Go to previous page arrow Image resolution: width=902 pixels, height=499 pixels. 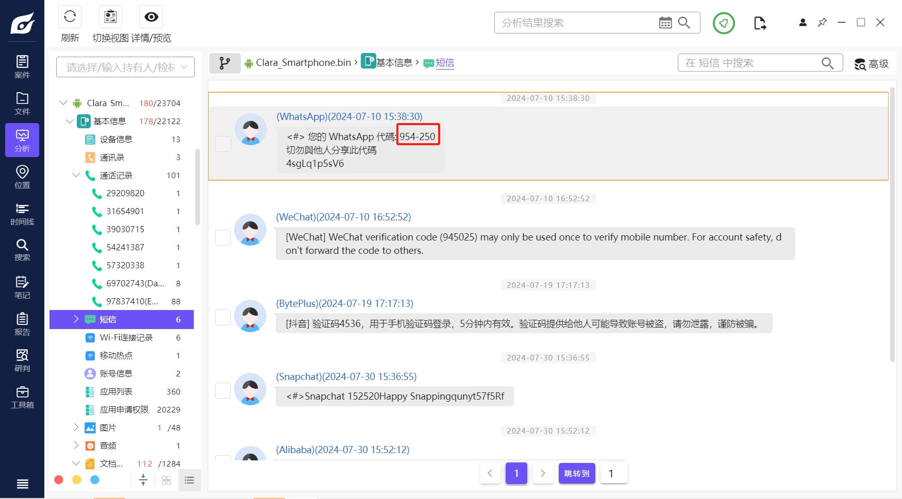coord(490,473)
